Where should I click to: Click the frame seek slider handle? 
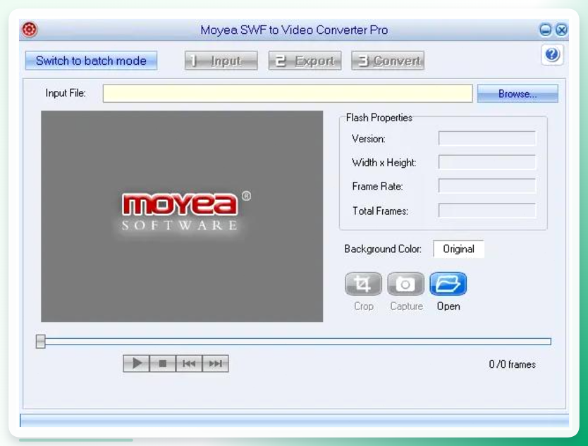(x=40, y=342)
